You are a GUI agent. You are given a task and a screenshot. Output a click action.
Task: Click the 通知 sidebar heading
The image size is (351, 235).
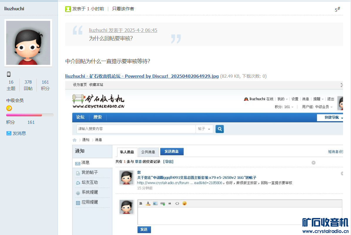(x=80, y=151)
